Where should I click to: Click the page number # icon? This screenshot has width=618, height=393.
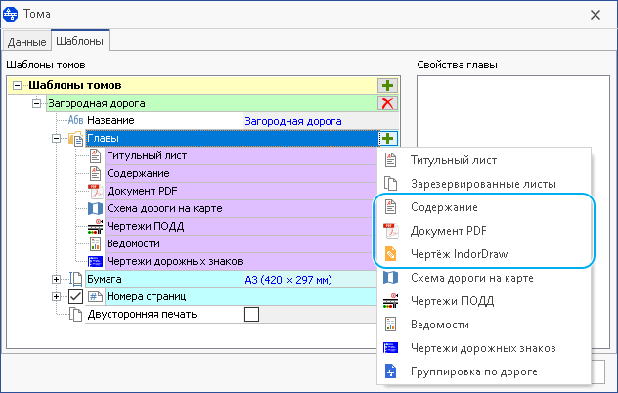[x=95, y=297]
